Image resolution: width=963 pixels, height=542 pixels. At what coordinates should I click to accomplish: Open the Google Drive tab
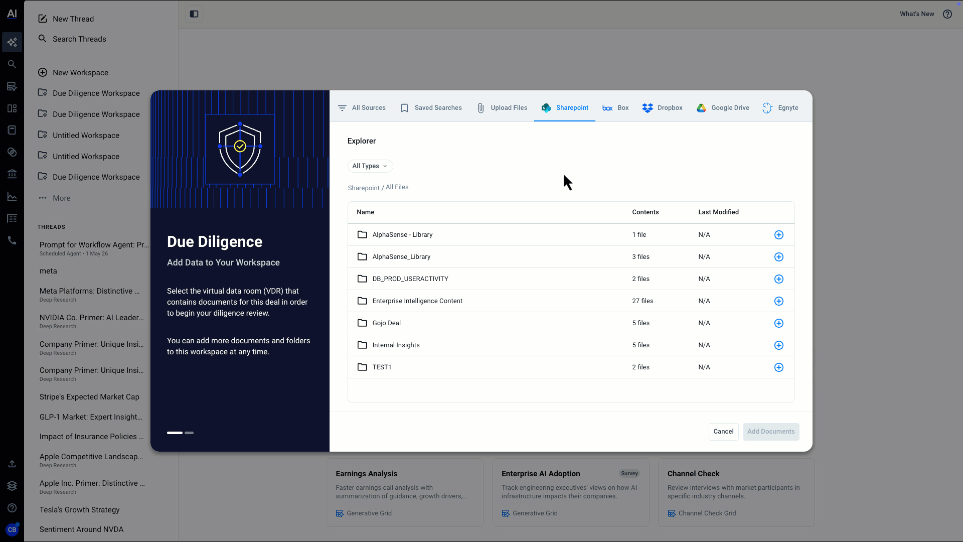[x=723, y=108]
